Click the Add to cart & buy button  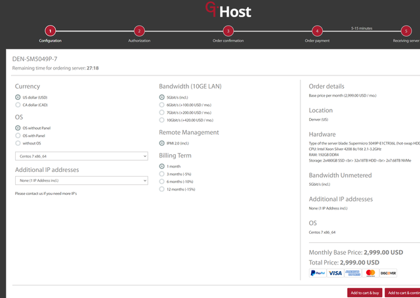tap(365, 293)
